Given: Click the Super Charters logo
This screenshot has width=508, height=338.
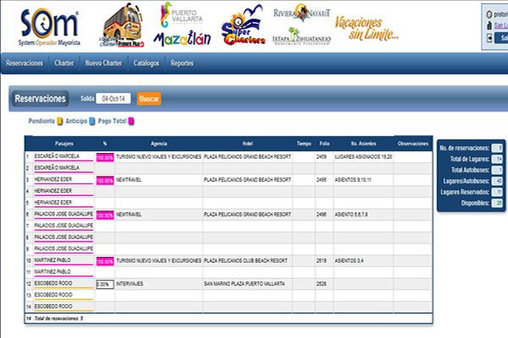Looking at the screenshot, I should click(x=242, y=30).
